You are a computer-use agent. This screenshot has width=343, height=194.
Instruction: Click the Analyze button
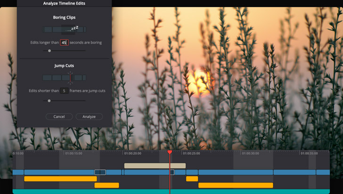coord(89,117)
